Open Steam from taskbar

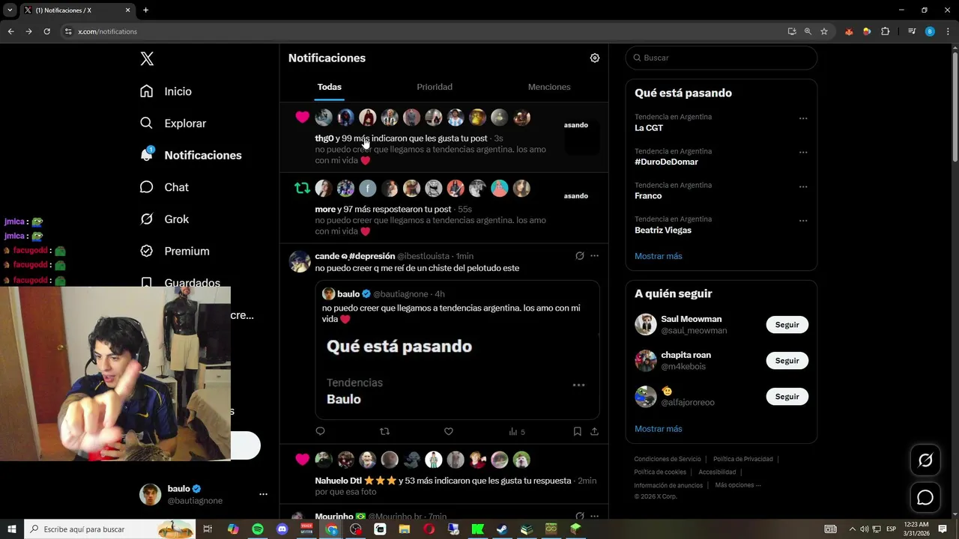(x=502, y=529)
